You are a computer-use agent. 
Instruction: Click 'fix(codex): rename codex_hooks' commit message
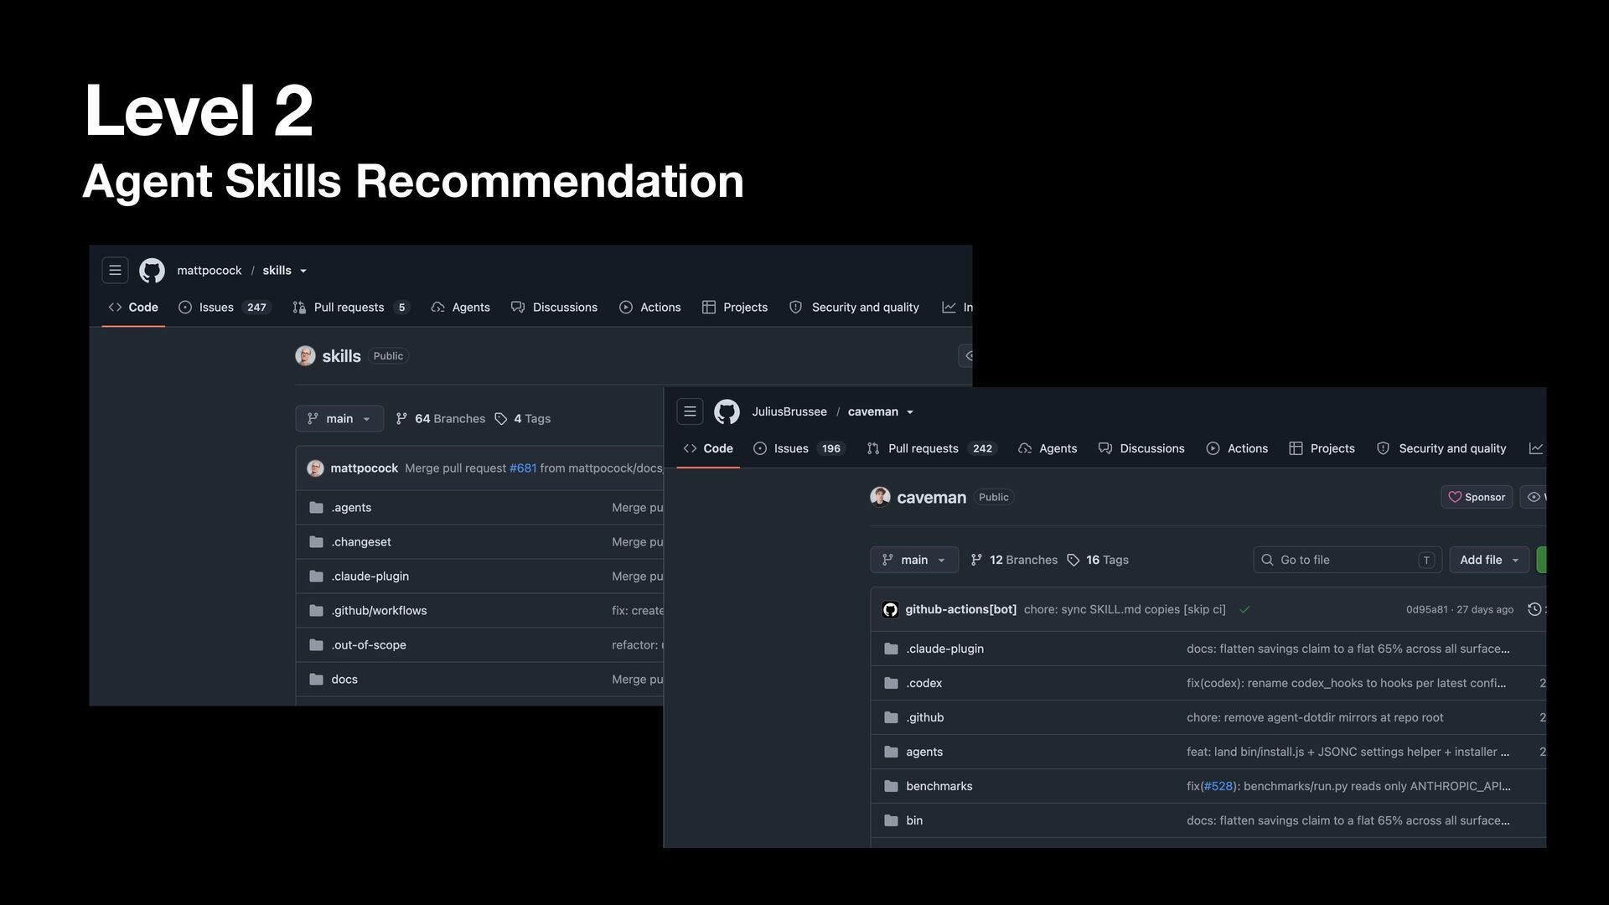click(x=1346, y=683)
